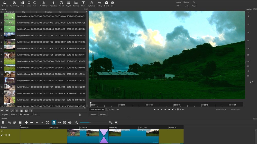The height and width of the screenshot is (144, 257).
Task: Split the clip at the playhead
Action: [48, 123]
